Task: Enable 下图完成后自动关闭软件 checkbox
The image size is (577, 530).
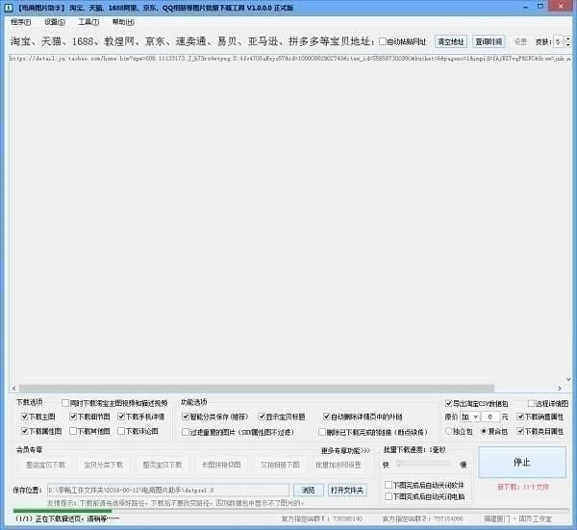Action: click(x=388, y=485)
